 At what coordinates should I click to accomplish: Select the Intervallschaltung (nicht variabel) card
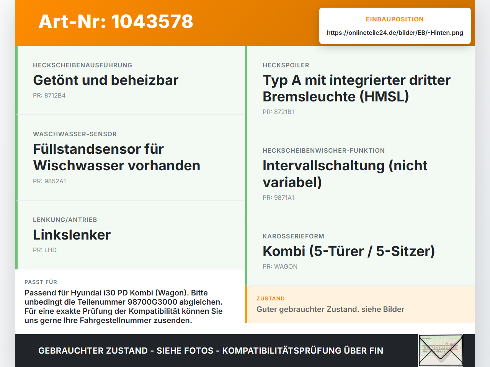tap(360, 174)
